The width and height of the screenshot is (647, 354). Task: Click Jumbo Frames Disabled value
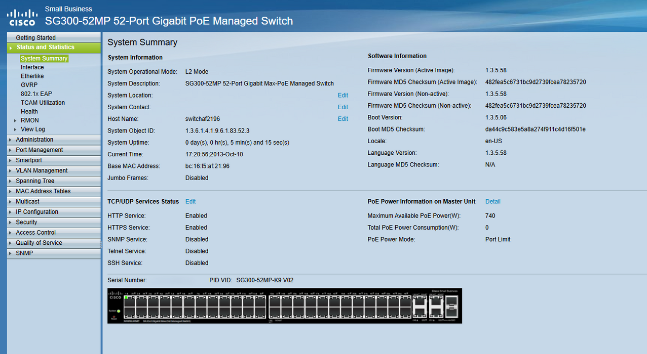tap(197, 178)
